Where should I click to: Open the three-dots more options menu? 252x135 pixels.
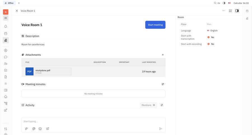223,11
